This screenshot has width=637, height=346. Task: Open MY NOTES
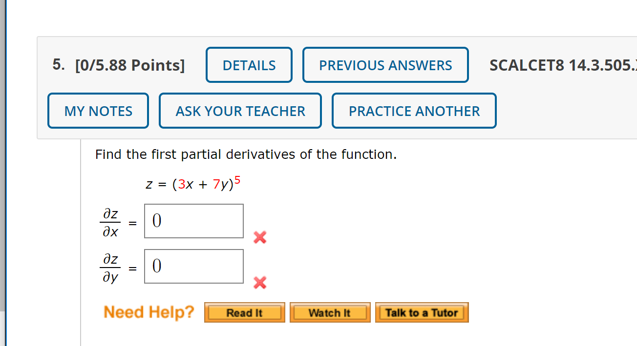[x=98, y=111]
